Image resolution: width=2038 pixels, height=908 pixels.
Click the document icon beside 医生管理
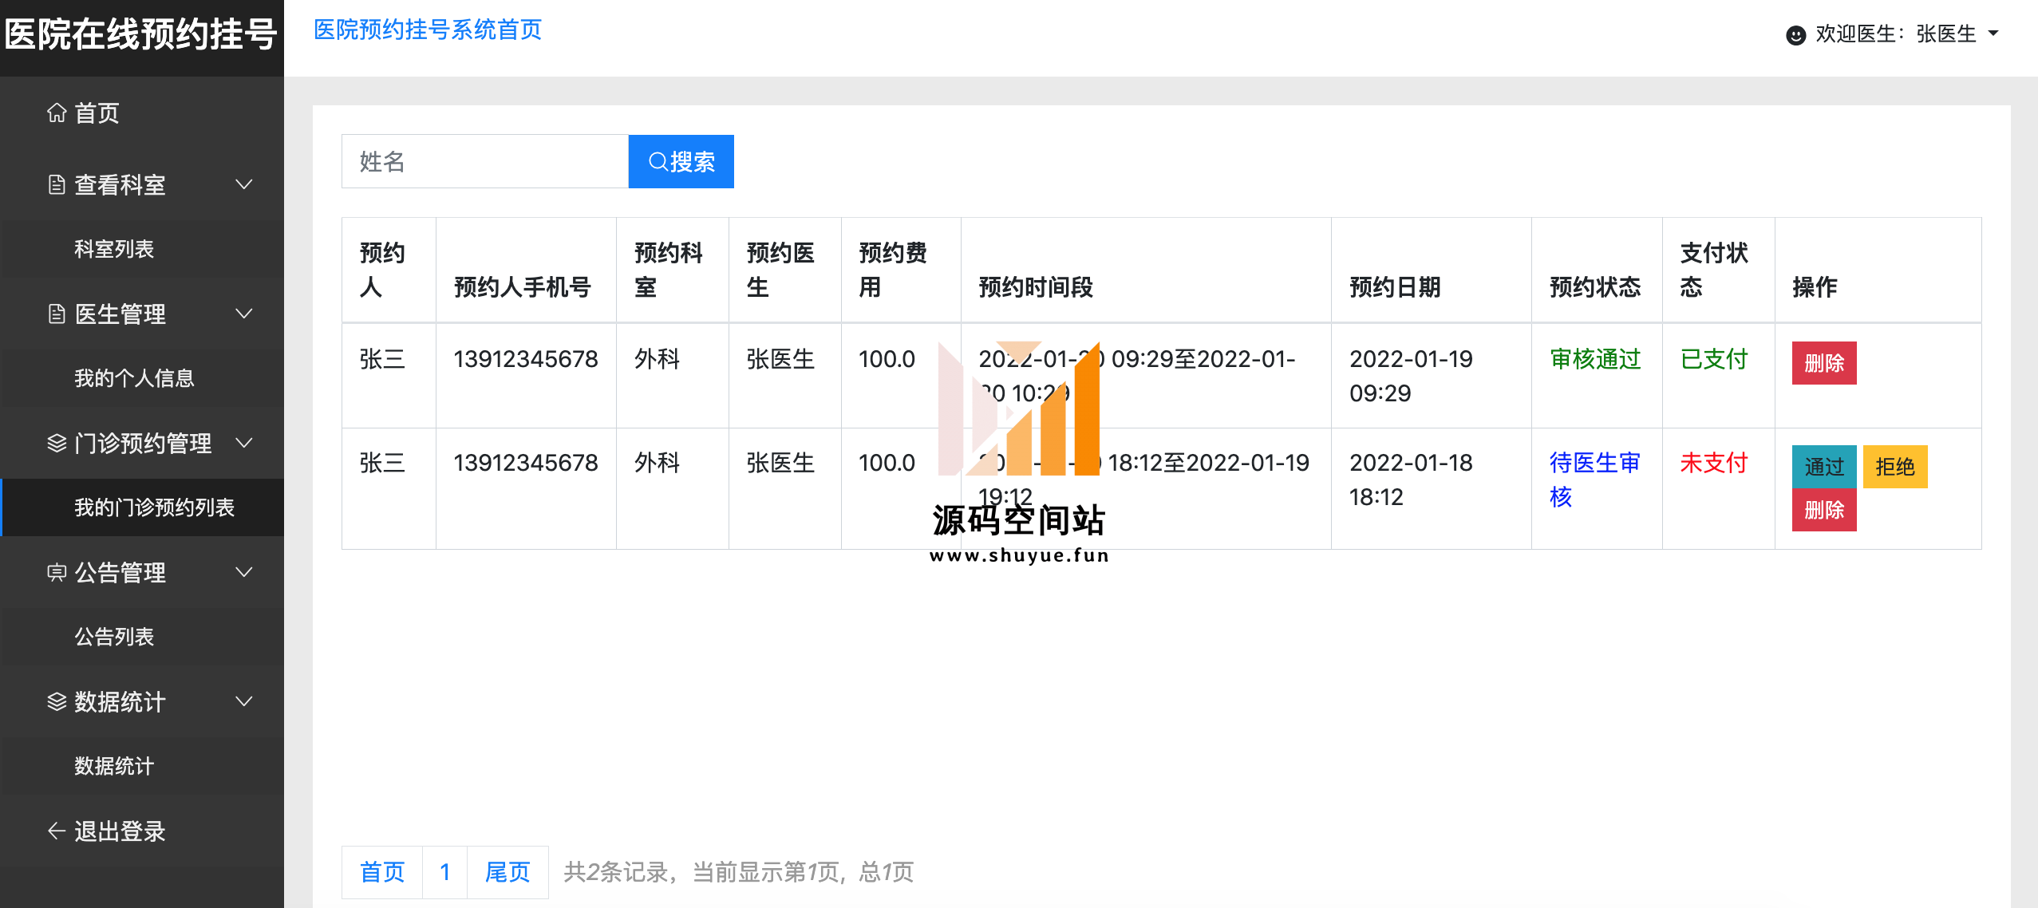tap(57, 314)
